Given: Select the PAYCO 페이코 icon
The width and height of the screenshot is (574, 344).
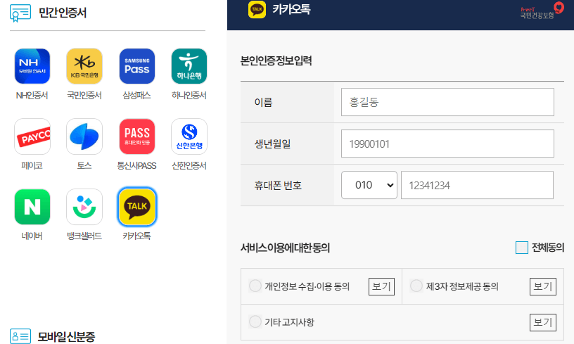Looking at the screenshot, I should tap(32, 136).
